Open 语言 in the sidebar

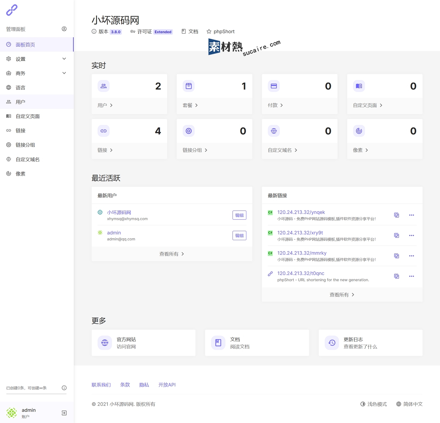[x=37, y=87]
